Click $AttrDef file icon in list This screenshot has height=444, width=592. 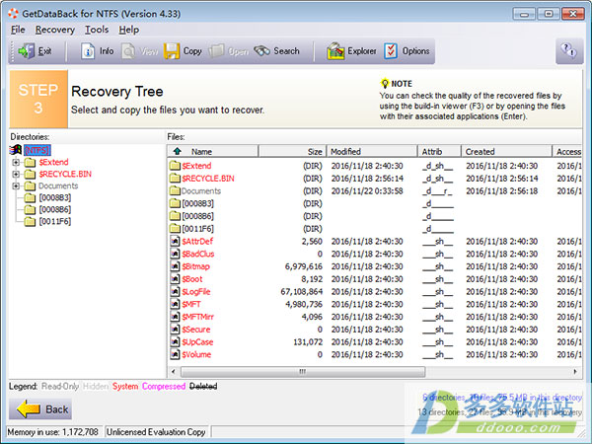click(175, 241)
